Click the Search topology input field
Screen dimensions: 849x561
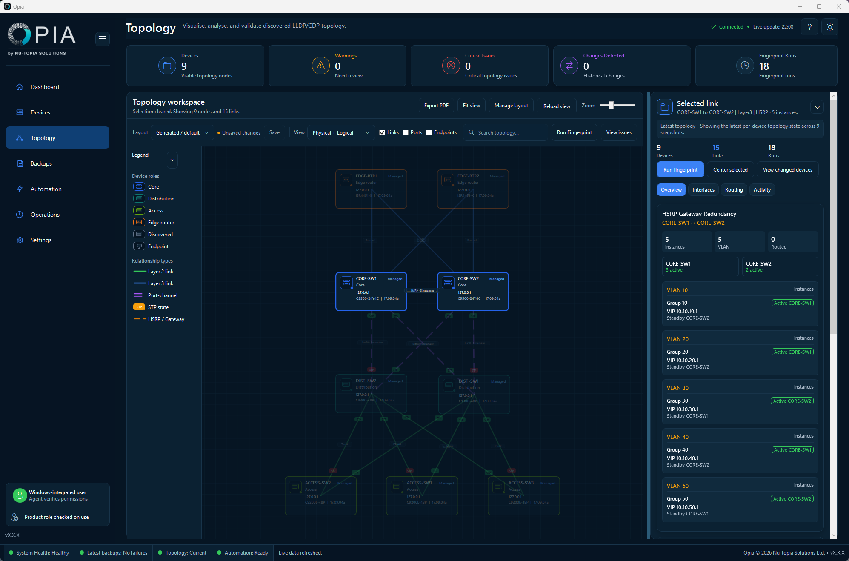506,133
